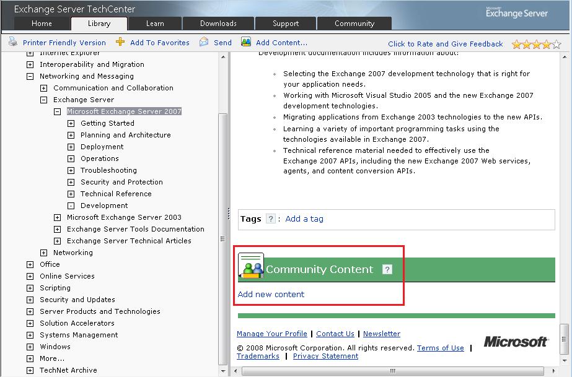Expand Microsoft Exchange Server 2003 node

coord(57,217)
